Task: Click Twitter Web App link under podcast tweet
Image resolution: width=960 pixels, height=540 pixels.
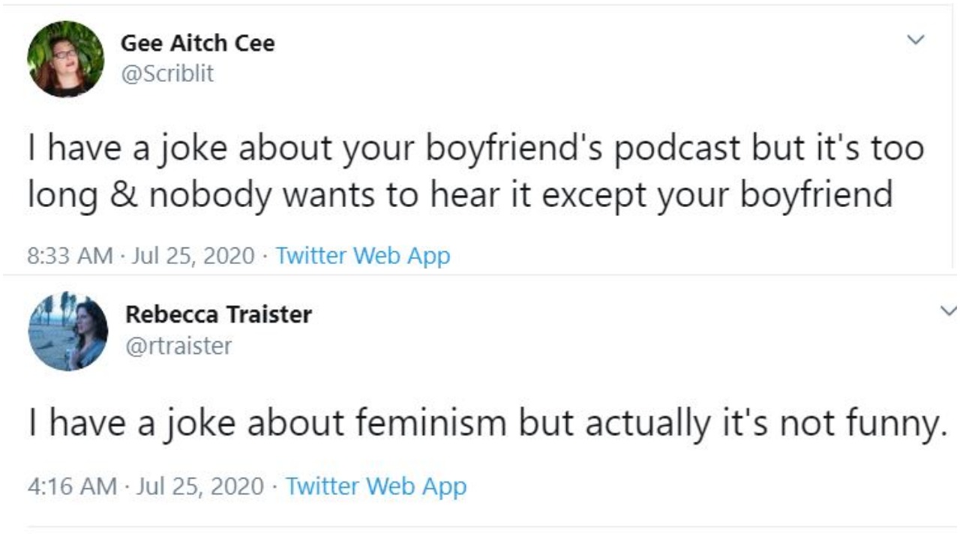Action: click(x=363, y=256)
